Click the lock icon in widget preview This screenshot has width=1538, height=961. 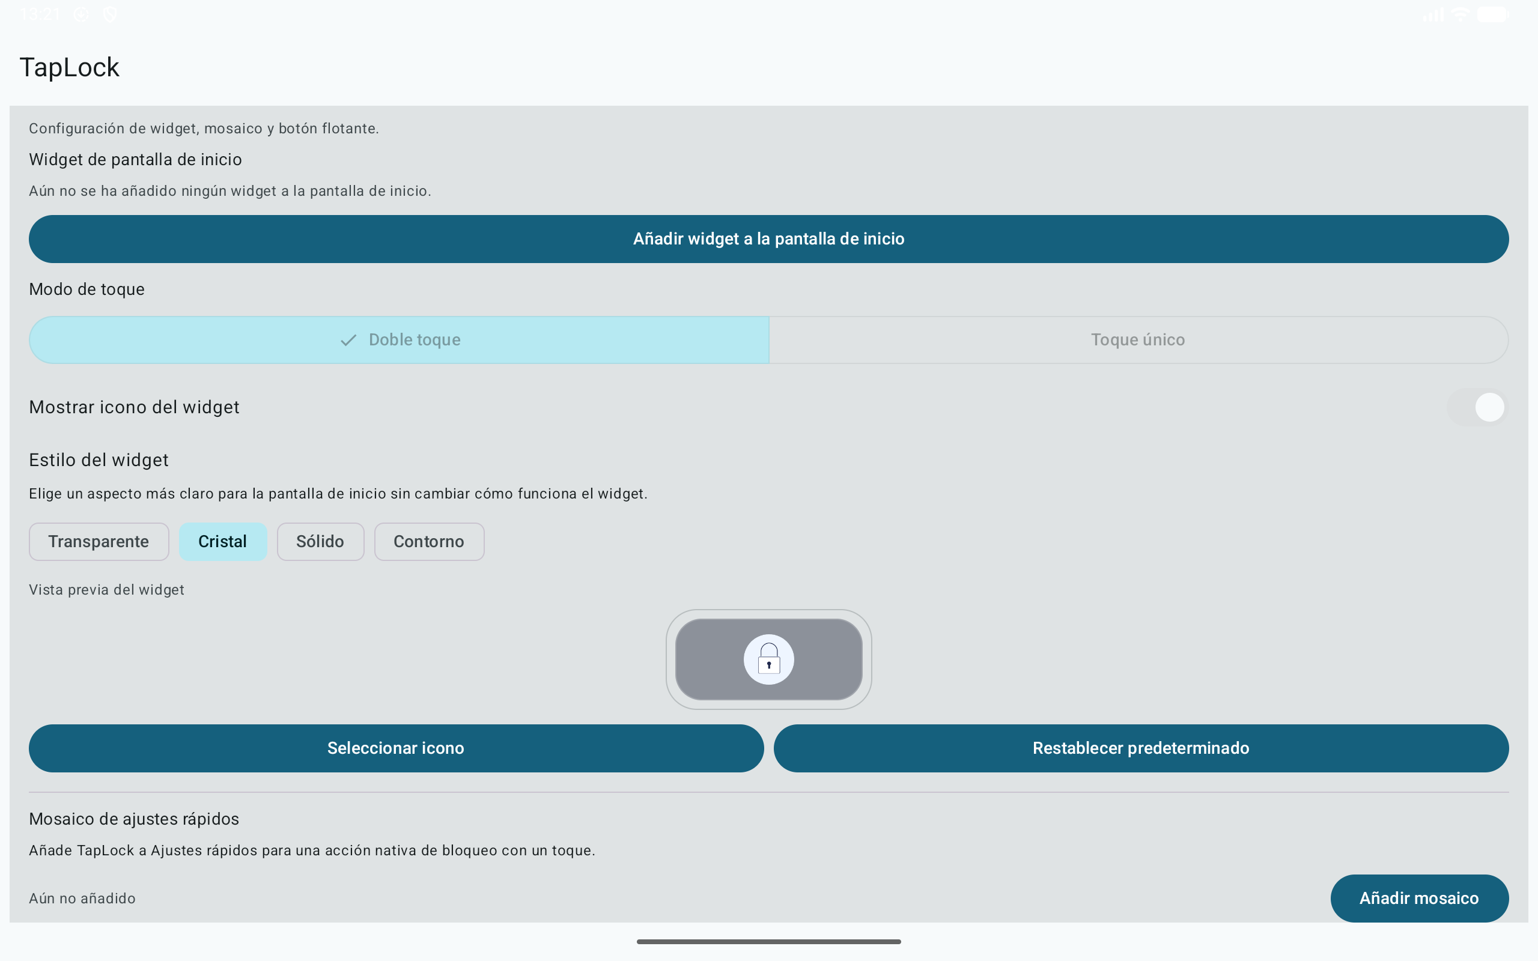coord(769,659)
